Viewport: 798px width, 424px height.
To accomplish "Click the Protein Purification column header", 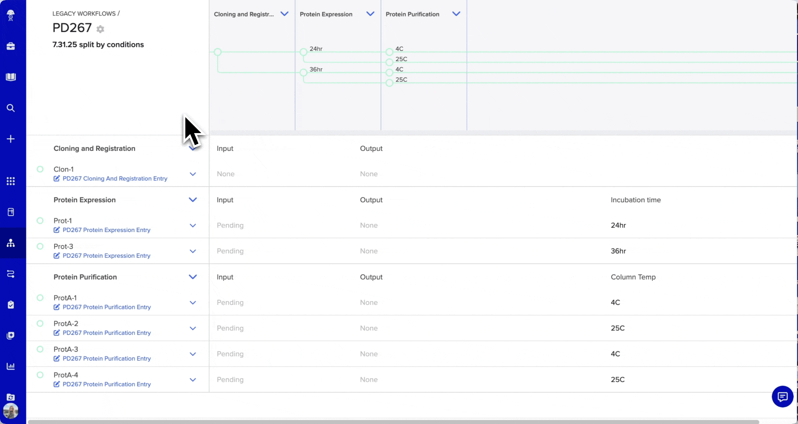I will tap(412, 14).
